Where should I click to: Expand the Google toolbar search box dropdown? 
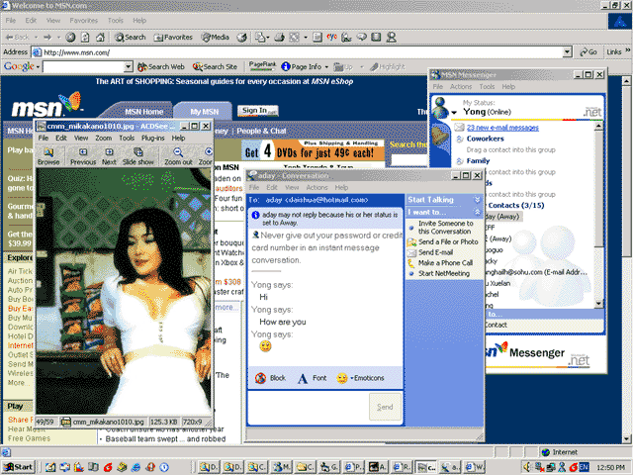coord(128,66)
